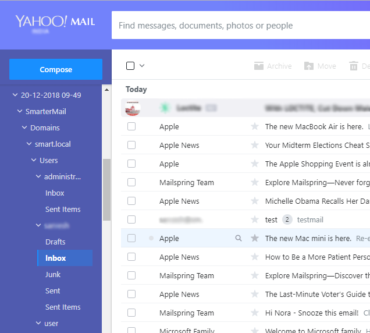Select checkbox for 'Michelle Obama Recalls' email

(131, 201)
